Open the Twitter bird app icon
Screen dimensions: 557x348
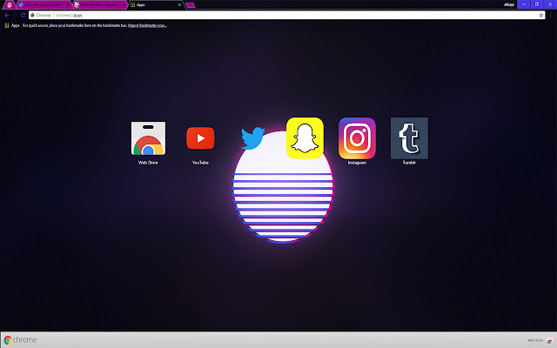252,138
